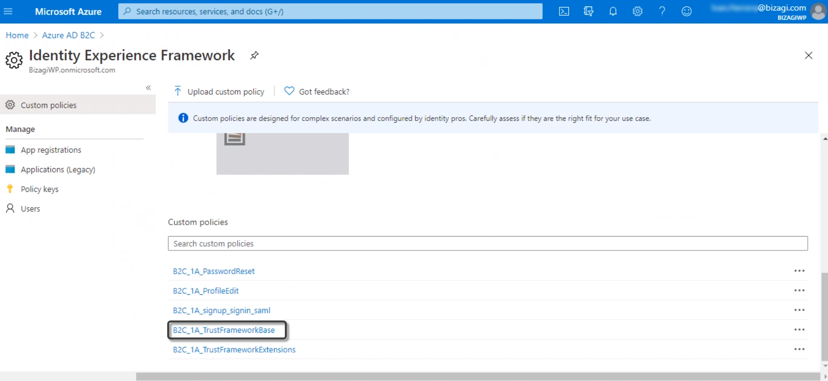Image resolution: width=828 pixels, height=381 pixels.
Task: Open the feedback smiley icon
Action: (x=687, y=11)
